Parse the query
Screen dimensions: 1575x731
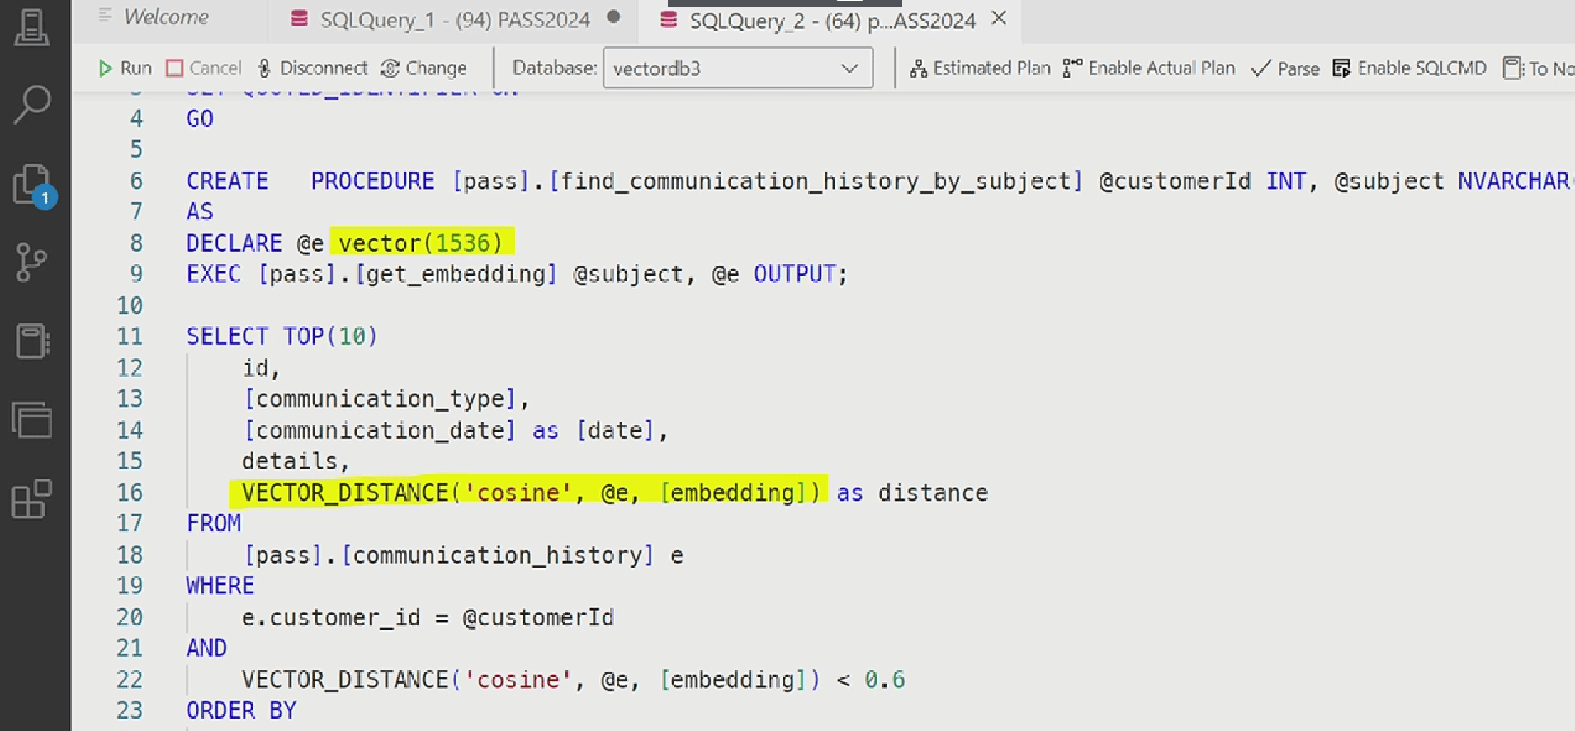1285,68
